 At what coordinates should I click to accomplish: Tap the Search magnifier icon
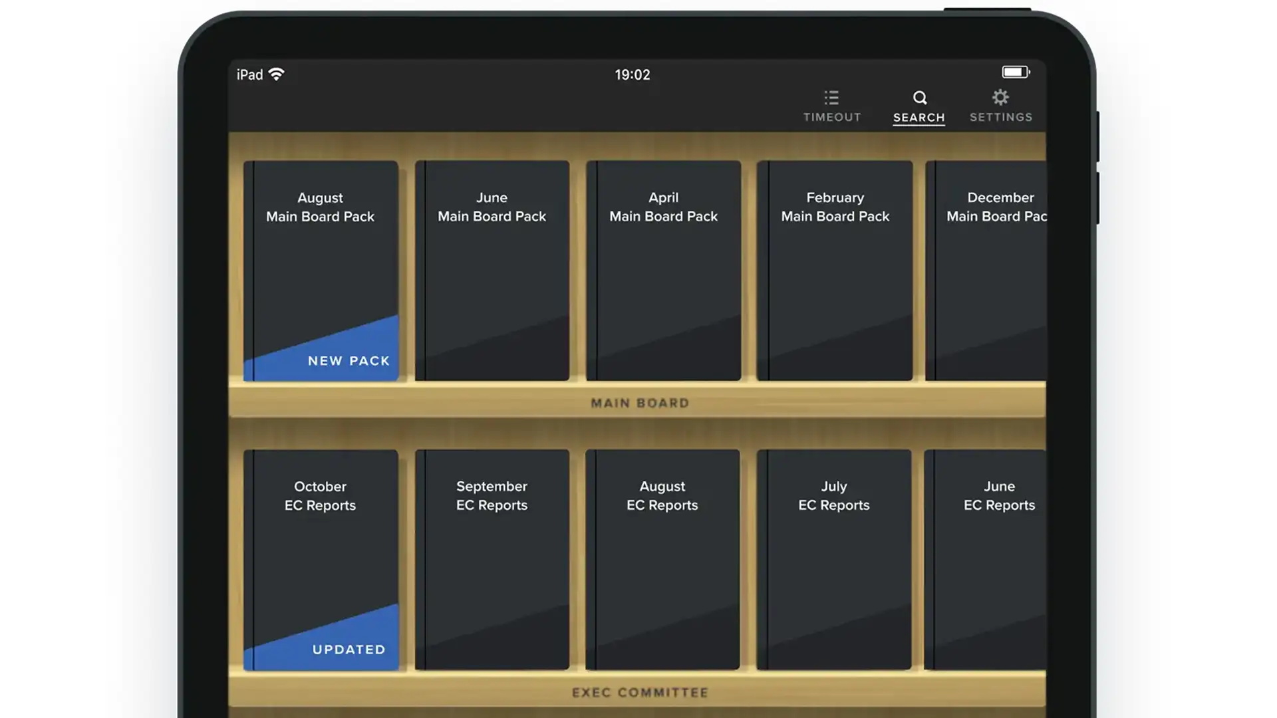919,98
